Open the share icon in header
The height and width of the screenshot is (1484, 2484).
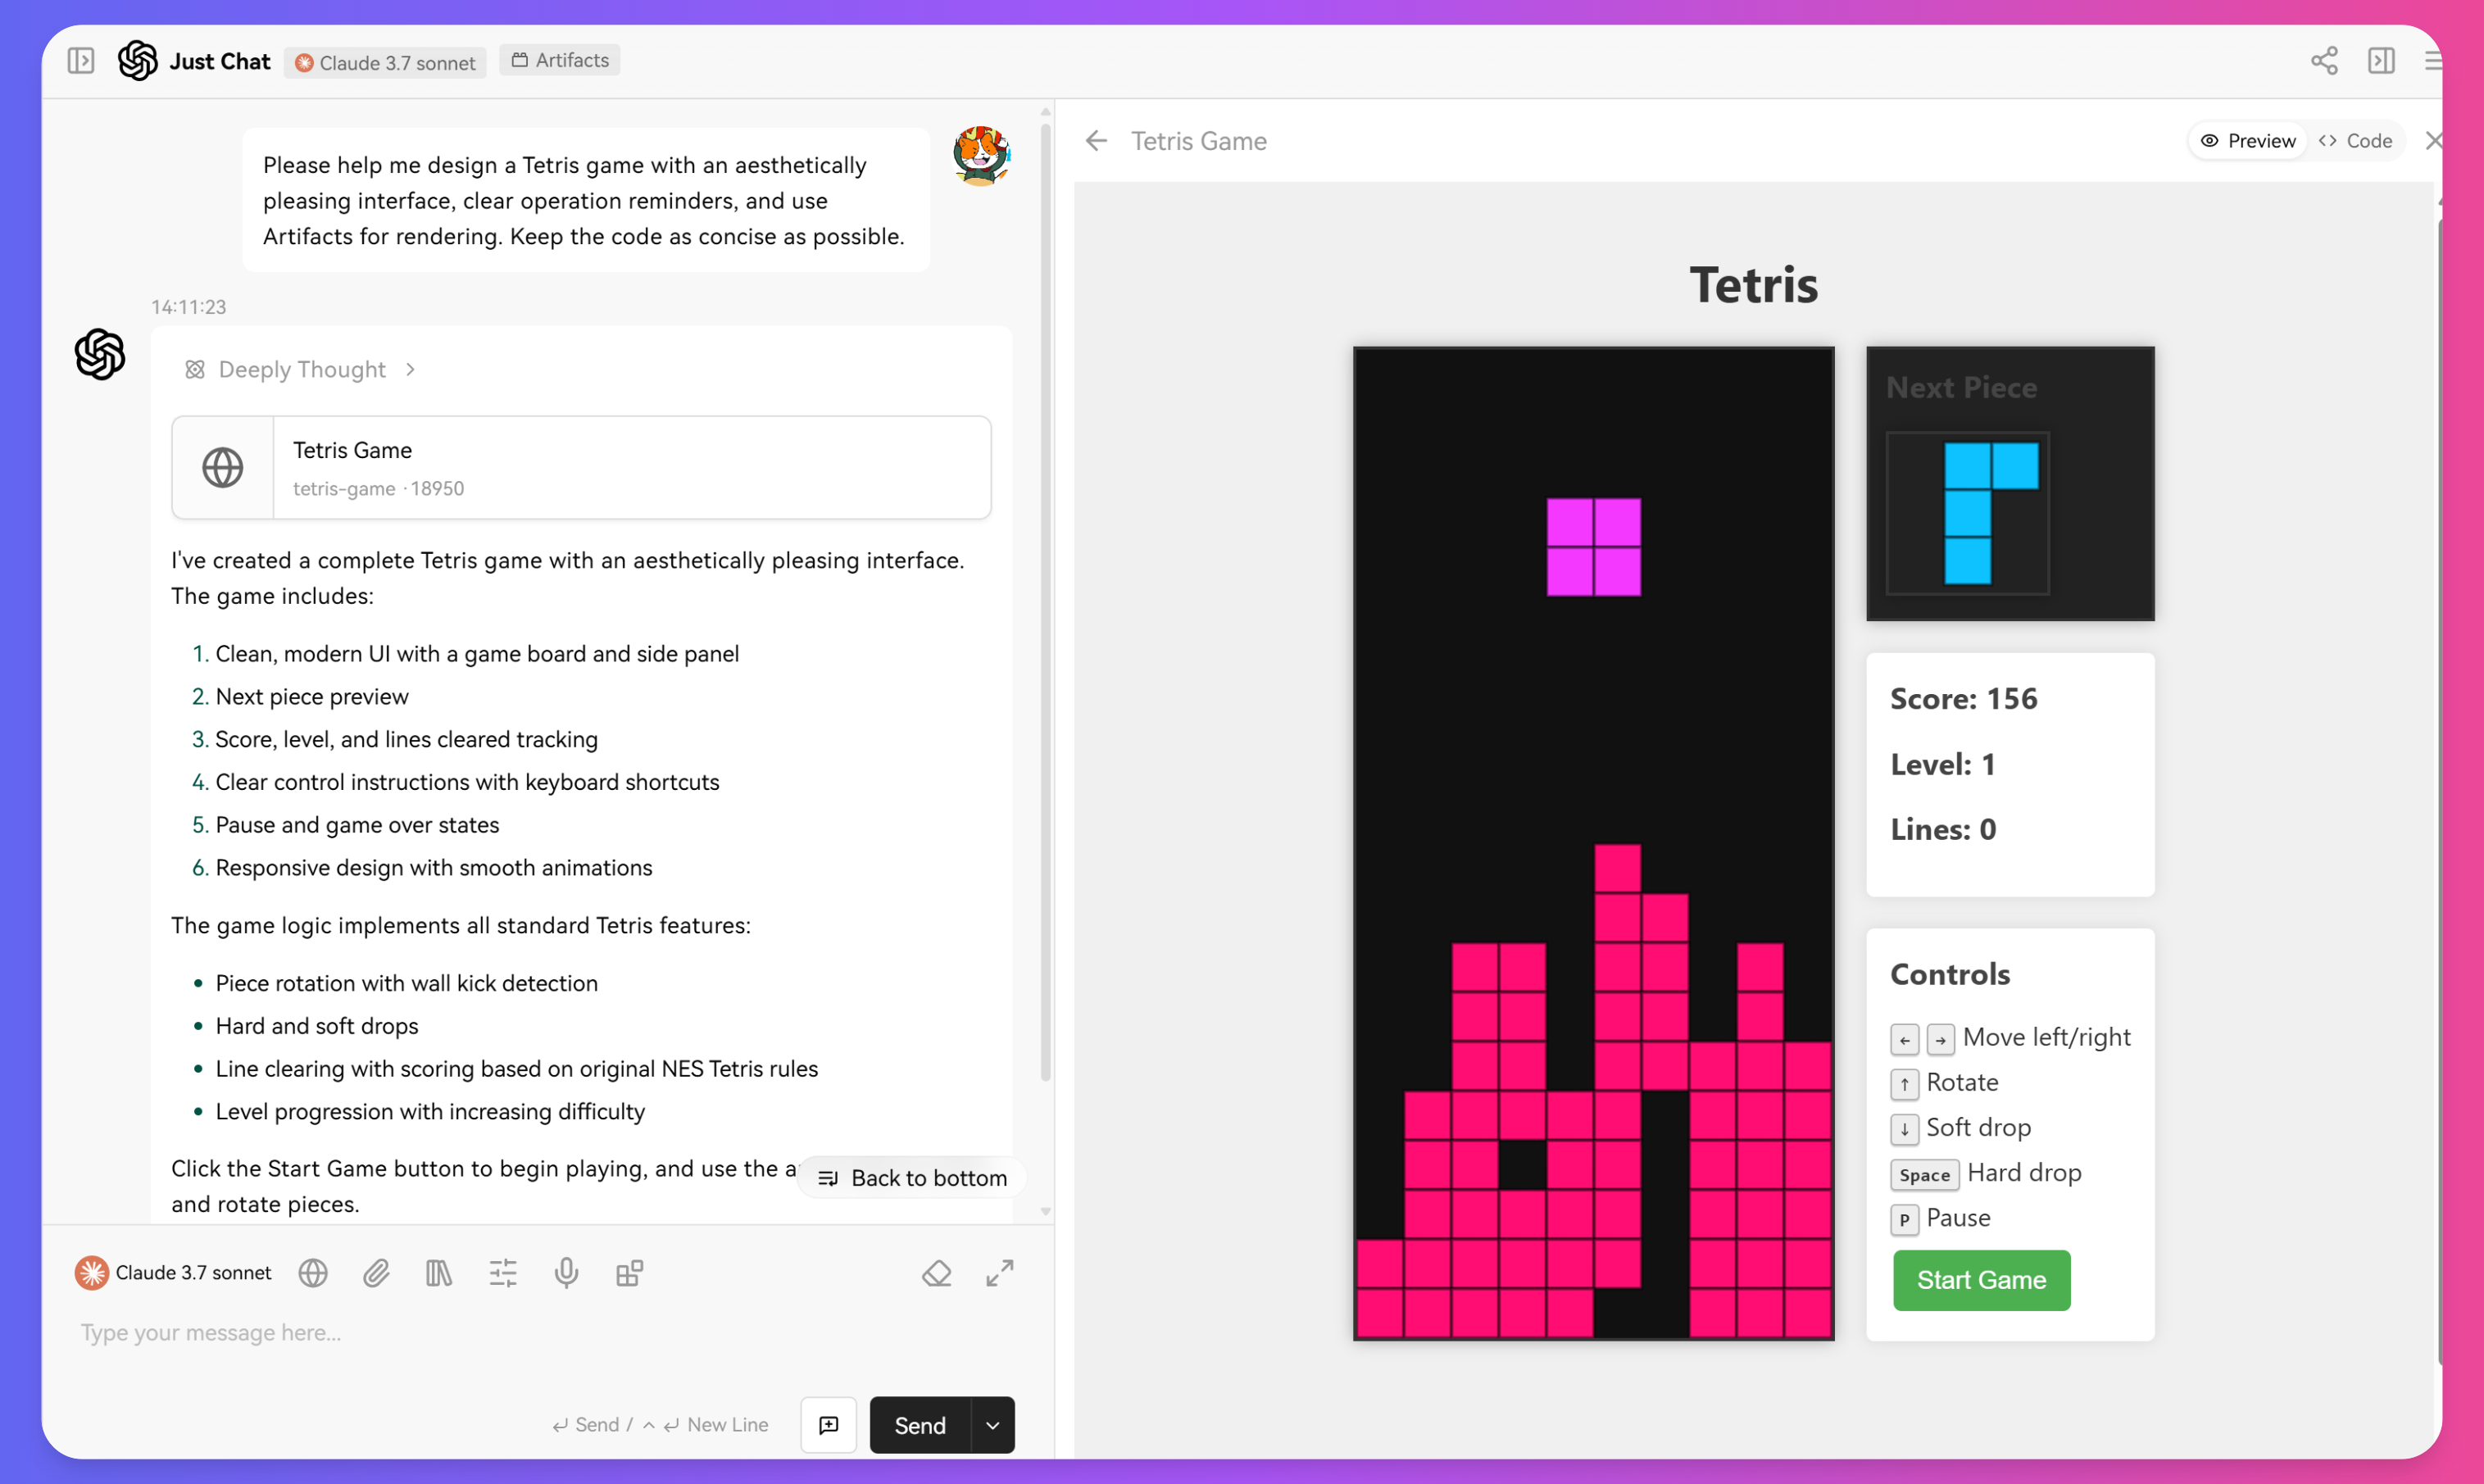(2324, 61)
